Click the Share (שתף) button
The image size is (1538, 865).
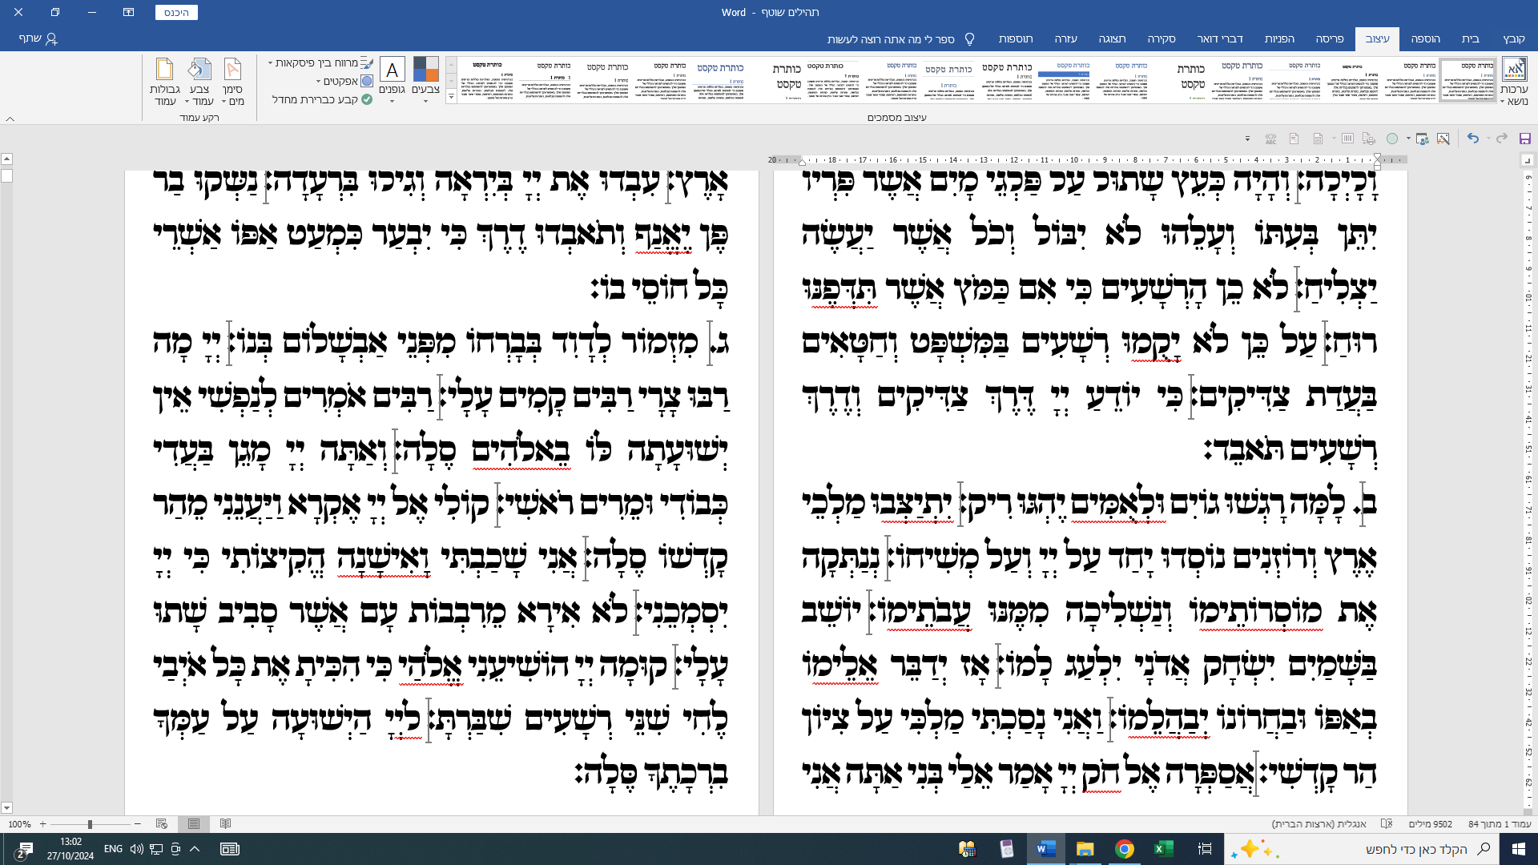click(x=38, y=38)
